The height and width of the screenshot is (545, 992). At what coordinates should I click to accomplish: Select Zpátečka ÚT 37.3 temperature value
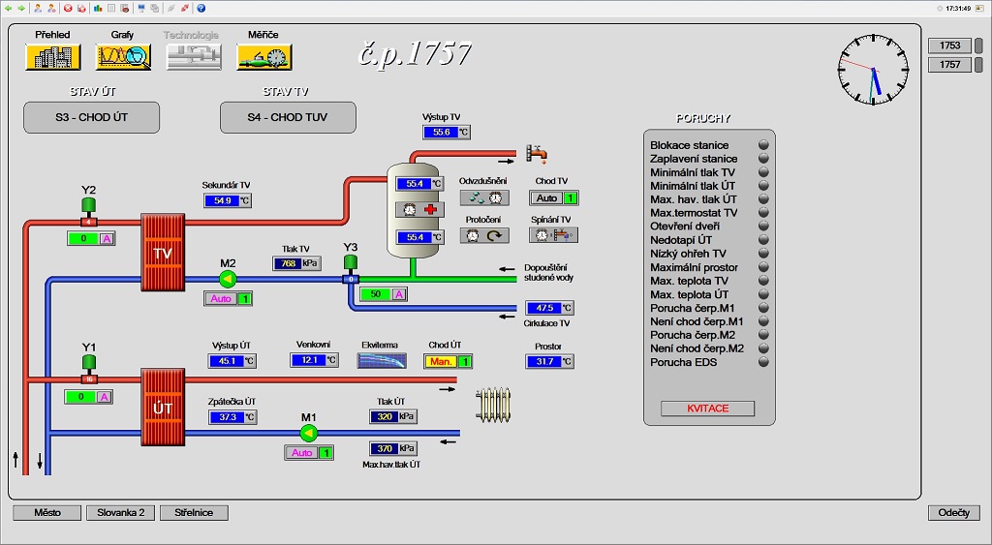[232, 417]
